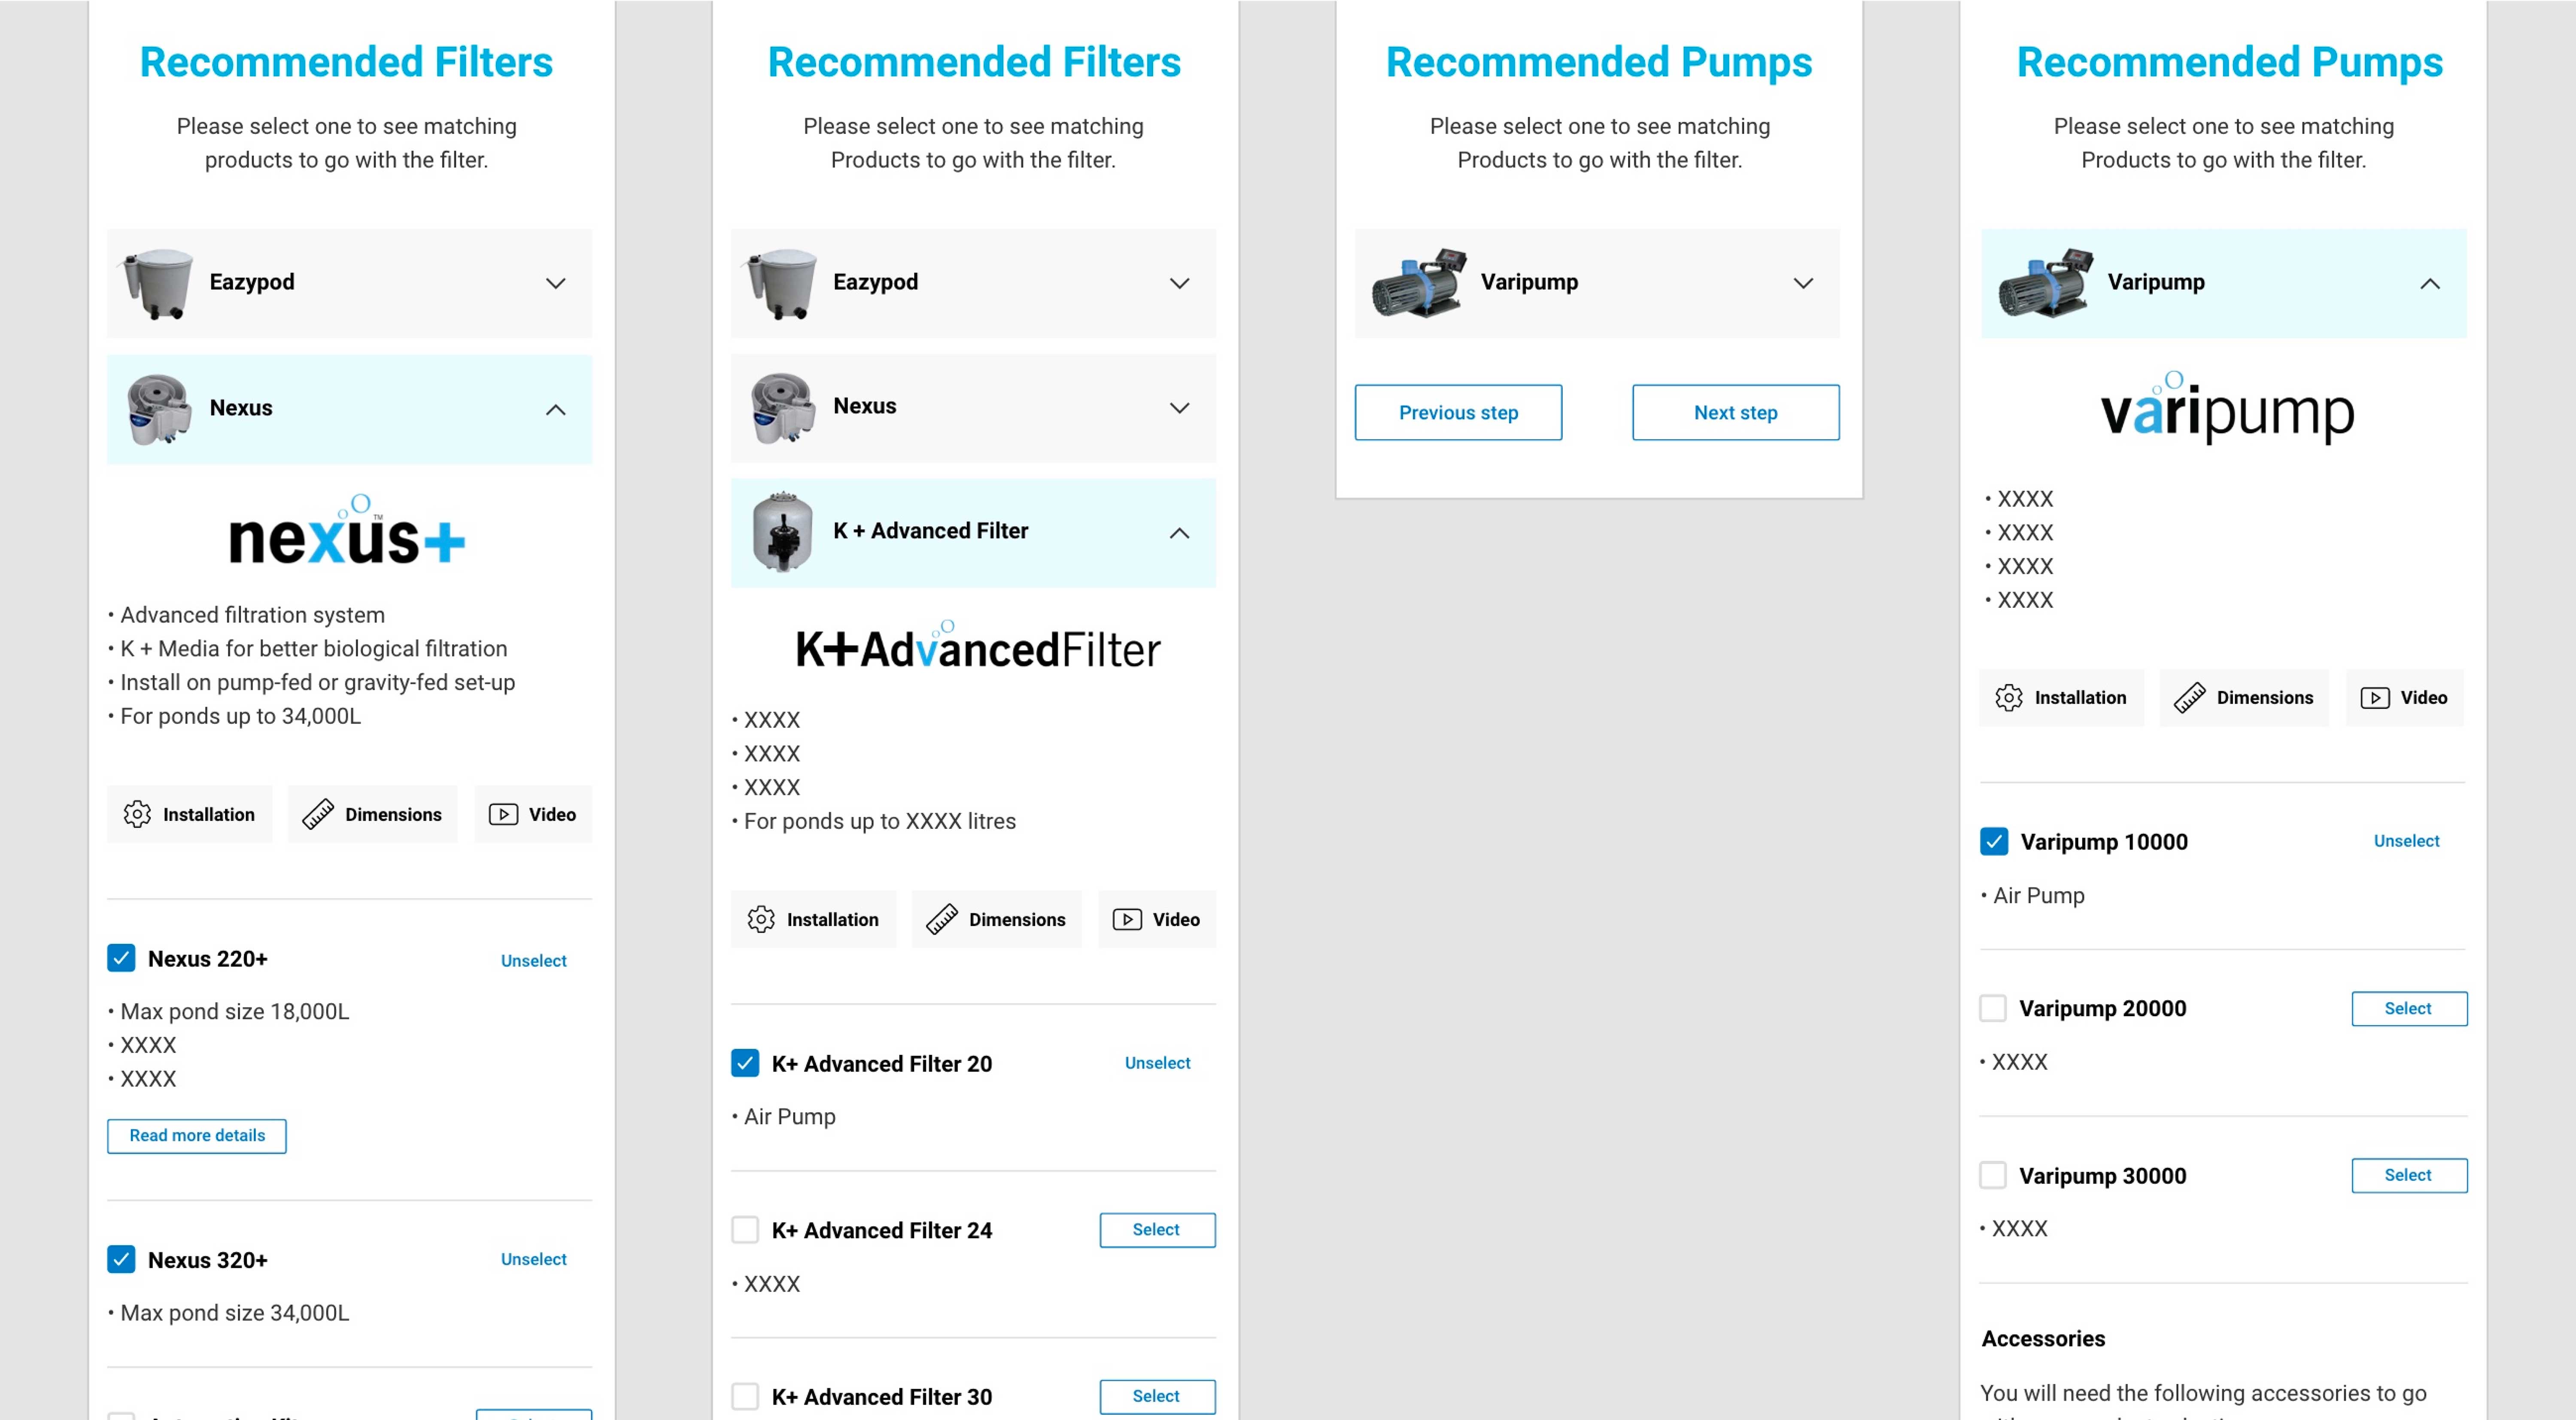Screen dimensions: 2576x1420
Task: Go to the Next step
Action: click(1735, 412)
